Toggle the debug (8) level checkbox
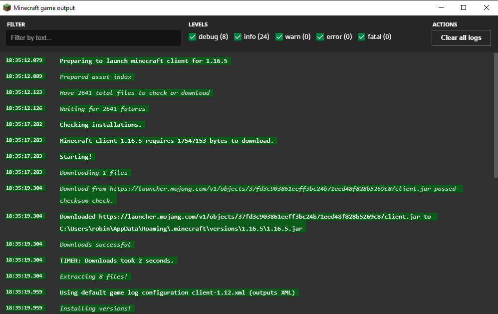 [x=192, y=37]
